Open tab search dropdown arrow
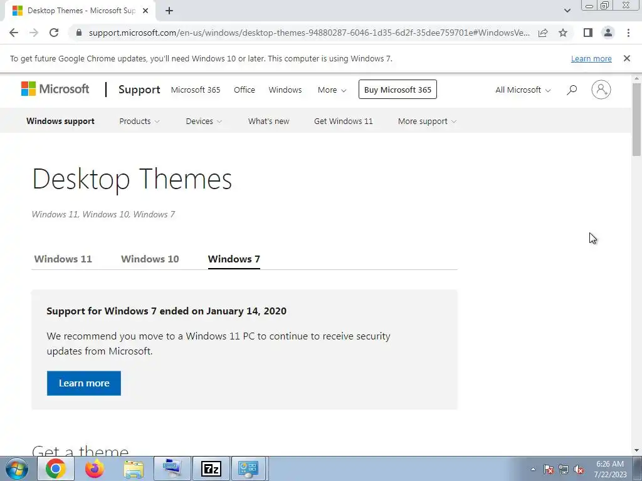Screen dimensions: 642x481 (567, 11)
